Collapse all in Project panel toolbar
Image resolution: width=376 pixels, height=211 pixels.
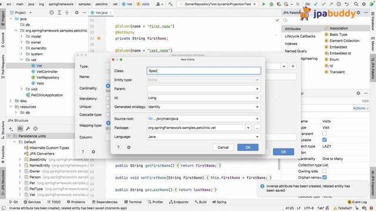pos(67,12)
